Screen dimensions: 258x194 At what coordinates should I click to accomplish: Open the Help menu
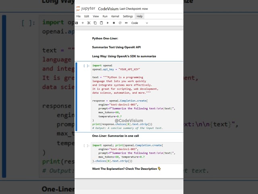139,16
